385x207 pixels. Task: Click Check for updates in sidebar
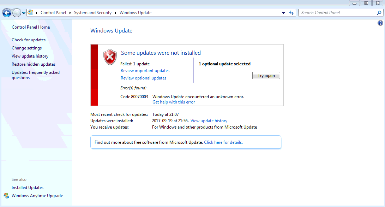(29, 40)
